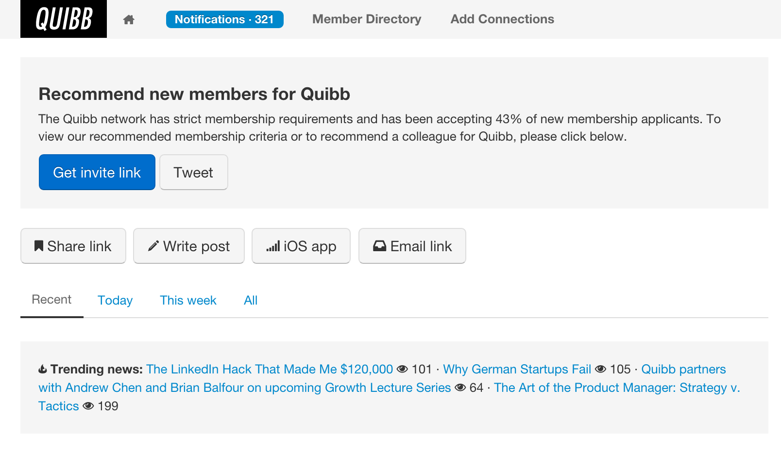Click the Share link bookmark button

point(73,246)
